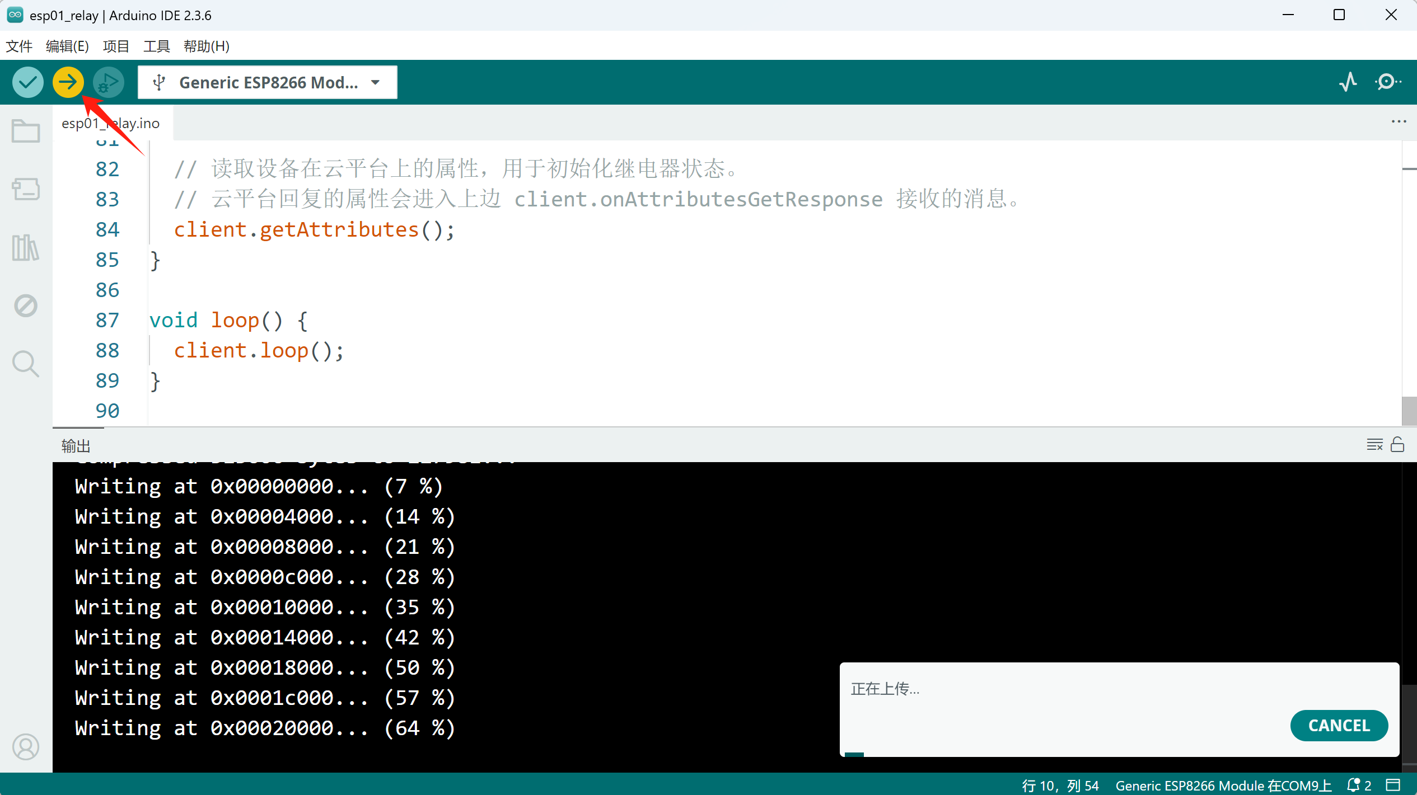Open the Serial Monitor
1417x795 pixels.
point(1388,82)
